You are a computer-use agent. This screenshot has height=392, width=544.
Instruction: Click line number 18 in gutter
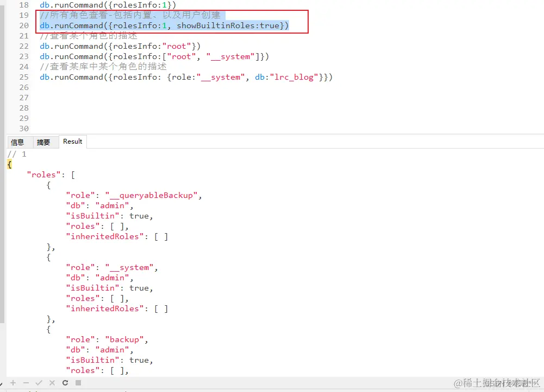pos(24,5)
